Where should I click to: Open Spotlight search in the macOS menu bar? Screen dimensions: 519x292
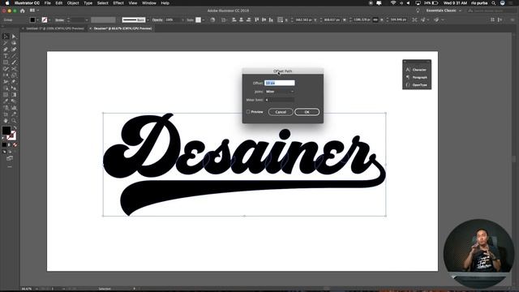tap(494, 3)
